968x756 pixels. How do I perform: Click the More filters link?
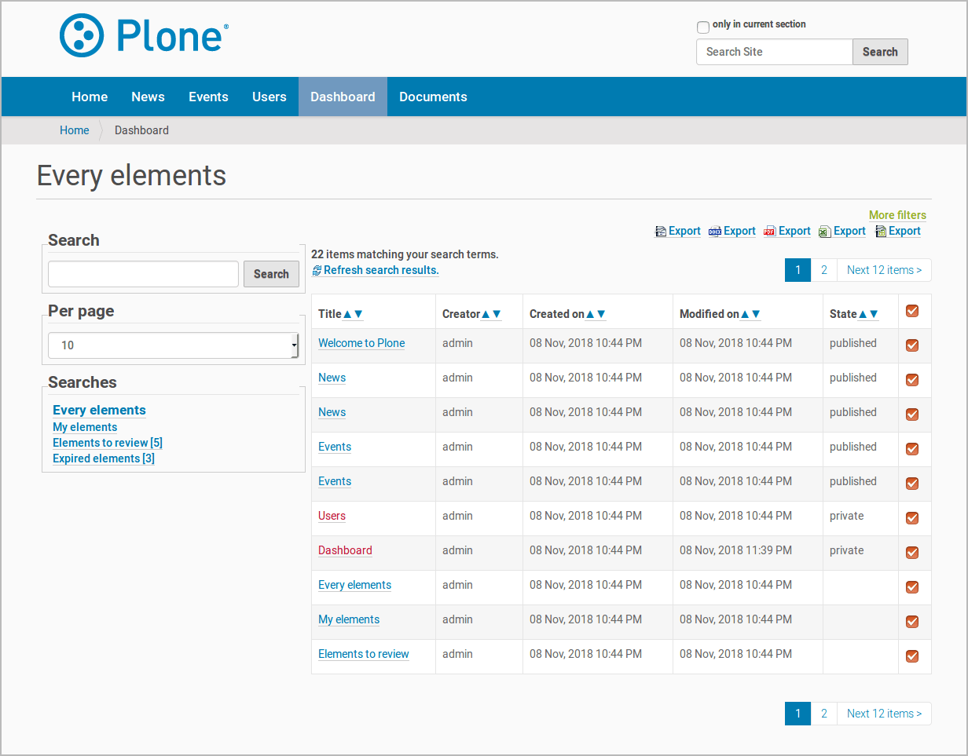(x=897, y=215)
